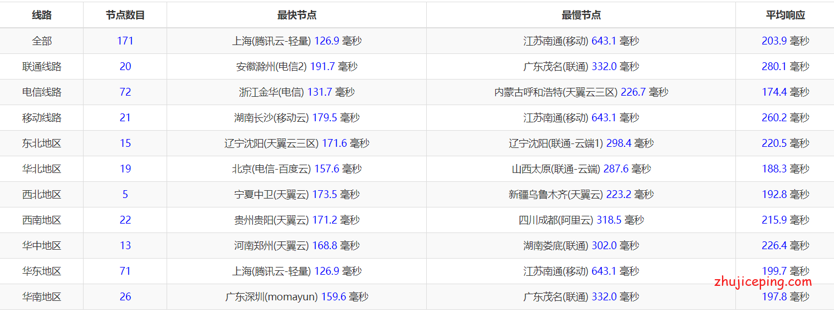Click the 最快节点 column header

(297, 16)
